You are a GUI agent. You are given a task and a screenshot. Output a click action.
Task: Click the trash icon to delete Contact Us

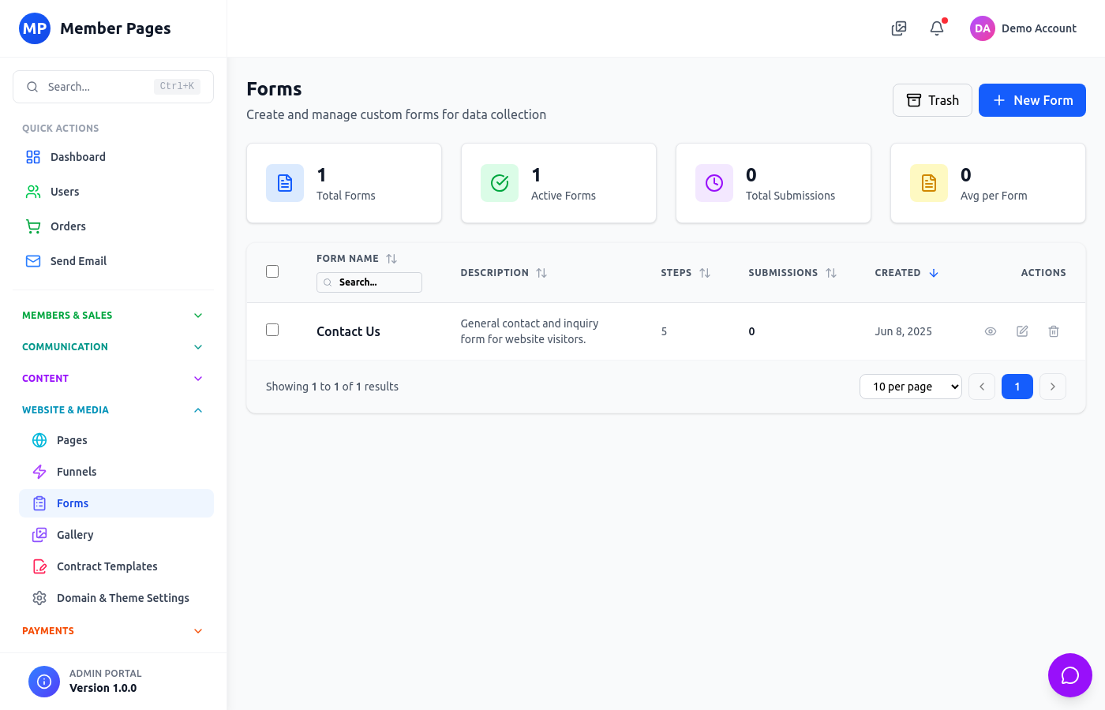tap(1054, 331)
